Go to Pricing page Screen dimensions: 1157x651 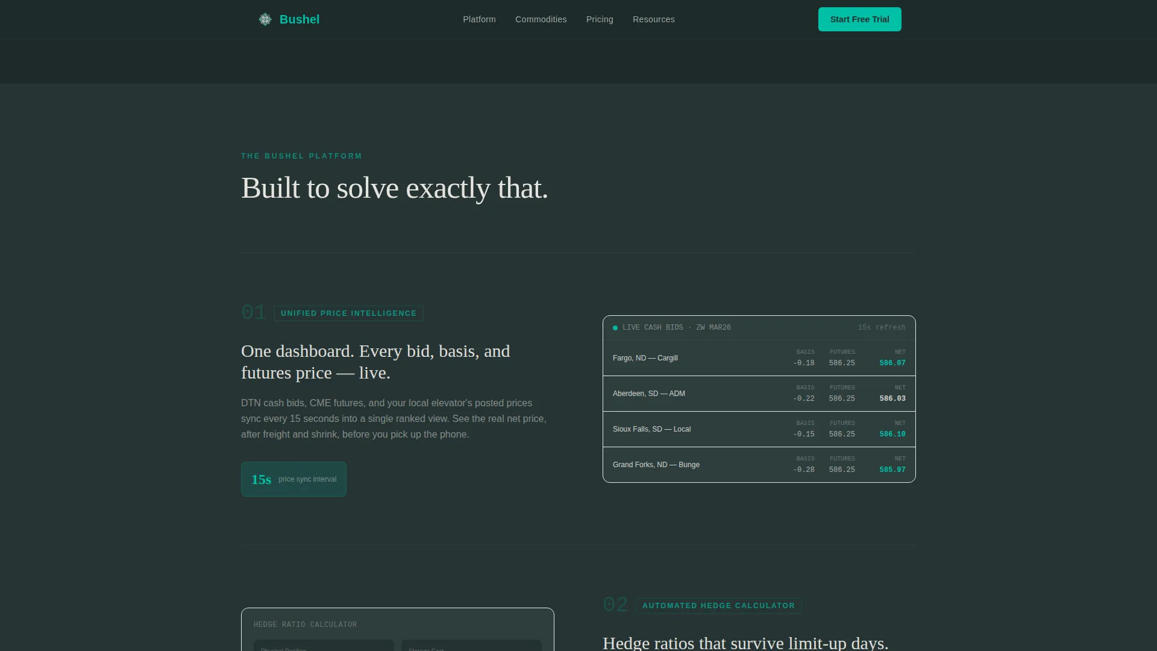pyautogui.click(x=600, y=19)
